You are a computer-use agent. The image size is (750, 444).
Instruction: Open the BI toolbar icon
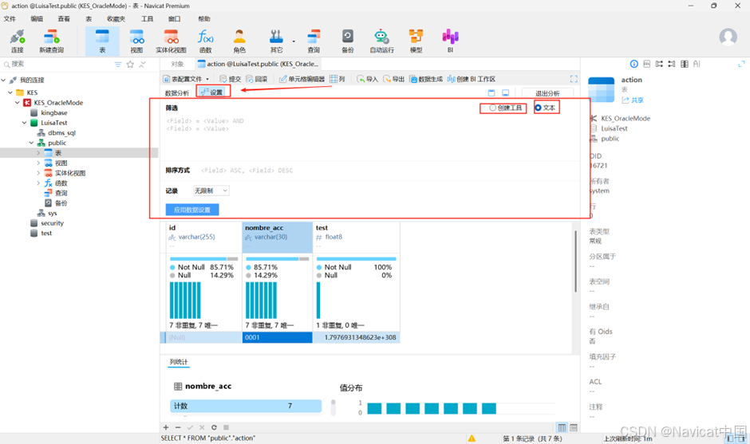point(450,41)
